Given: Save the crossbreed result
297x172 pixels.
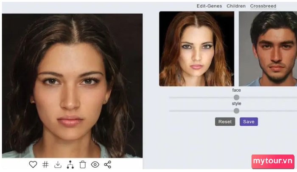Looking at the screenshot, I should 249,121.
